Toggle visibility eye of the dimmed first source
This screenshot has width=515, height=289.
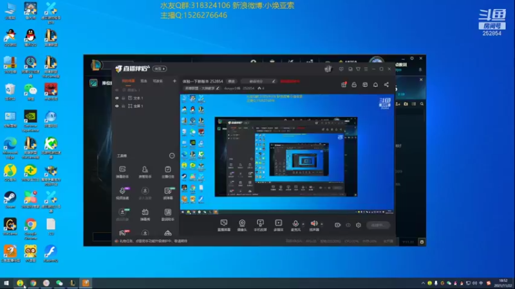tap(117, 90)
